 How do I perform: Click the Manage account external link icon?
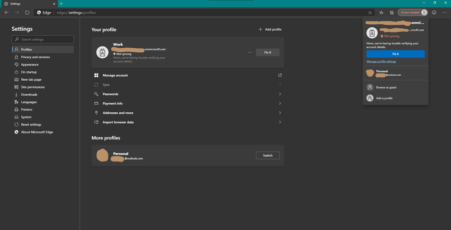click(x=280, y=75)
